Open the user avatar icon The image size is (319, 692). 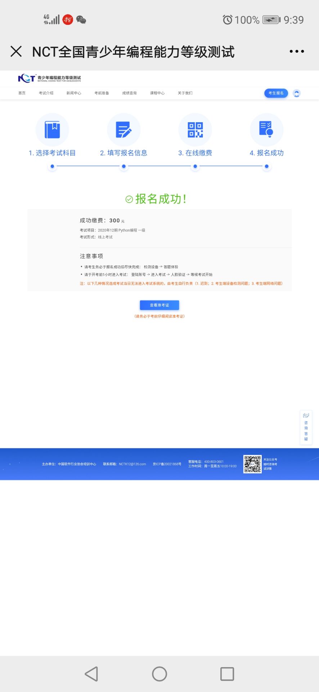[x=297, y=93]
